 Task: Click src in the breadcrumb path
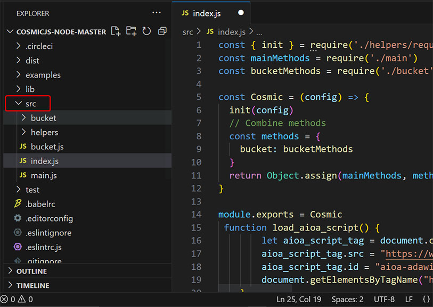[x=188, y=32]
